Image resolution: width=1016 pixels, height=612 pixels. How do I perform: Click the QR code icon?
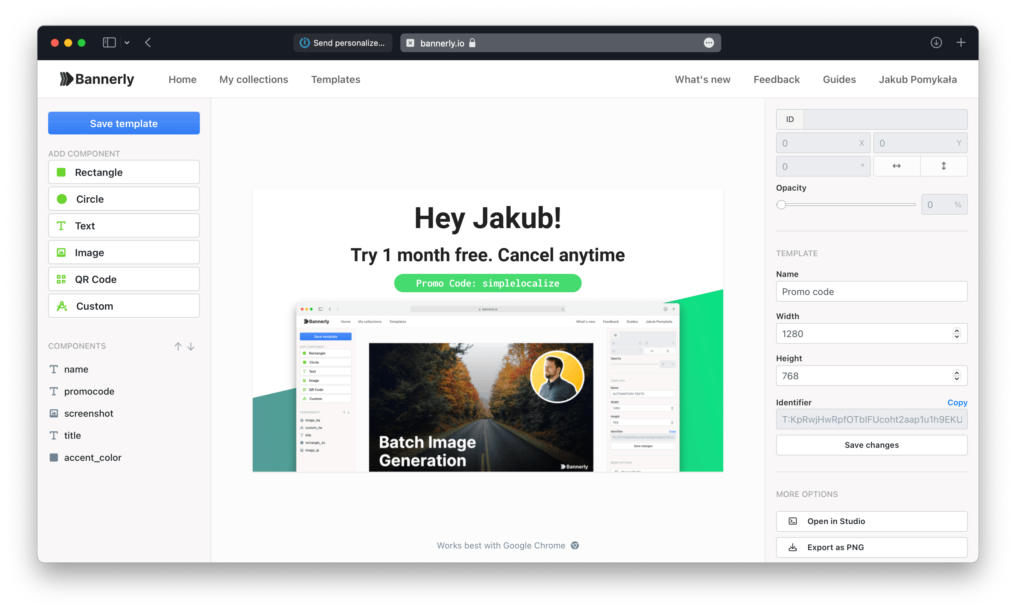[x=61, y=279]
